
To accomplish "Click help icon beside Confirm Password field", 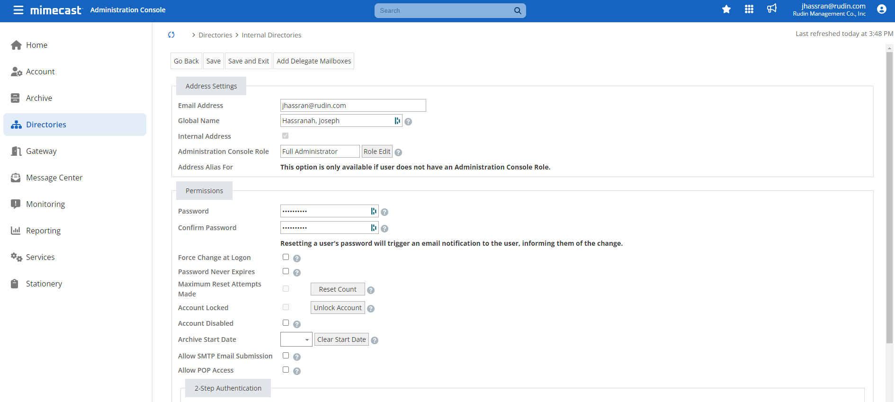I will (x=385, y=229).
